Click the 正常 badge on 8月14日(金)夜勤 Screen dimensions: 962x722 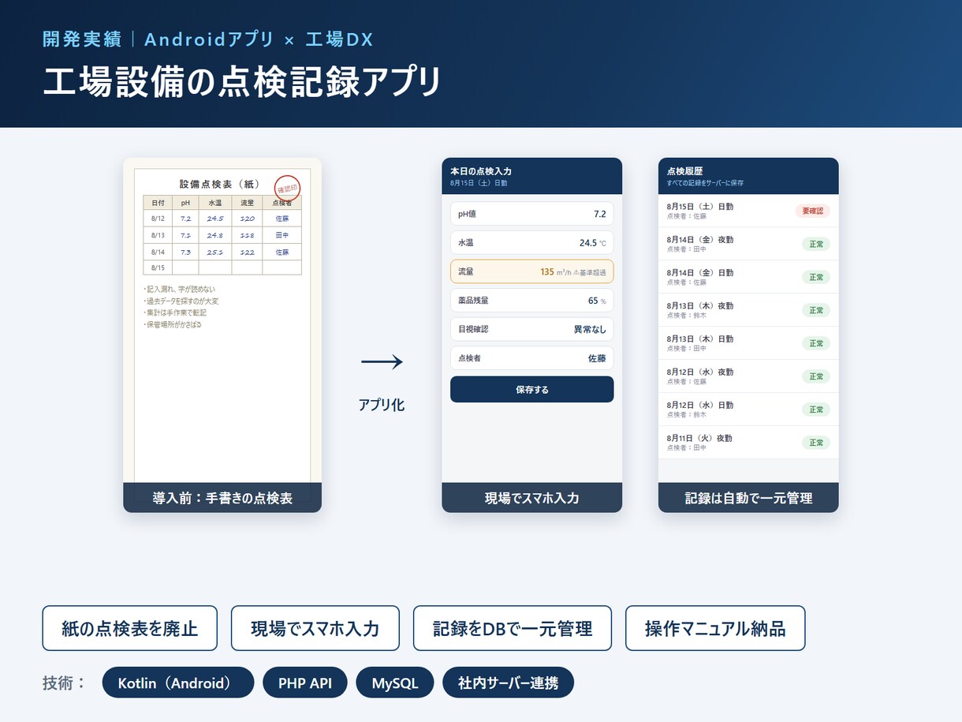[x=816, y=244]
